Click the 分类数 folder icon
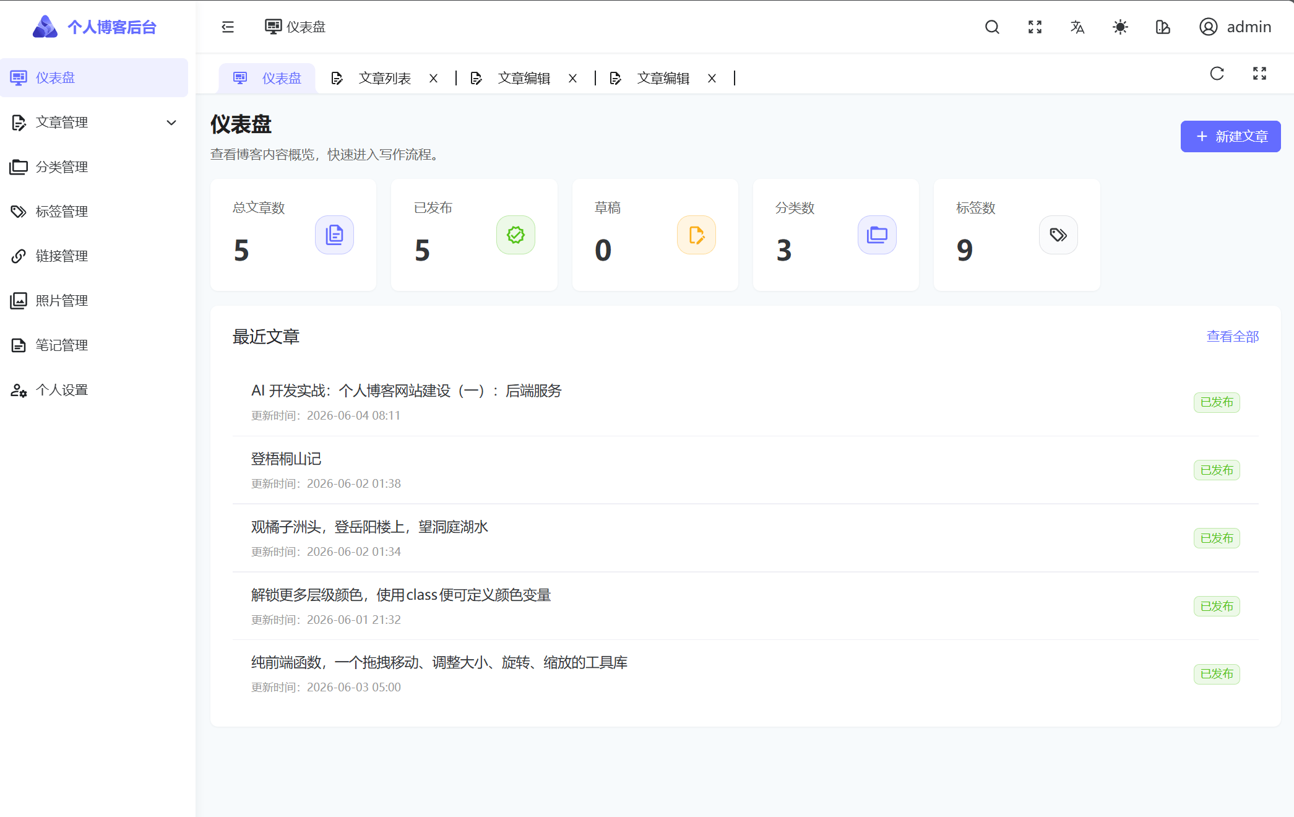Viewport: 1294px width, 817px height. [877, 235]
